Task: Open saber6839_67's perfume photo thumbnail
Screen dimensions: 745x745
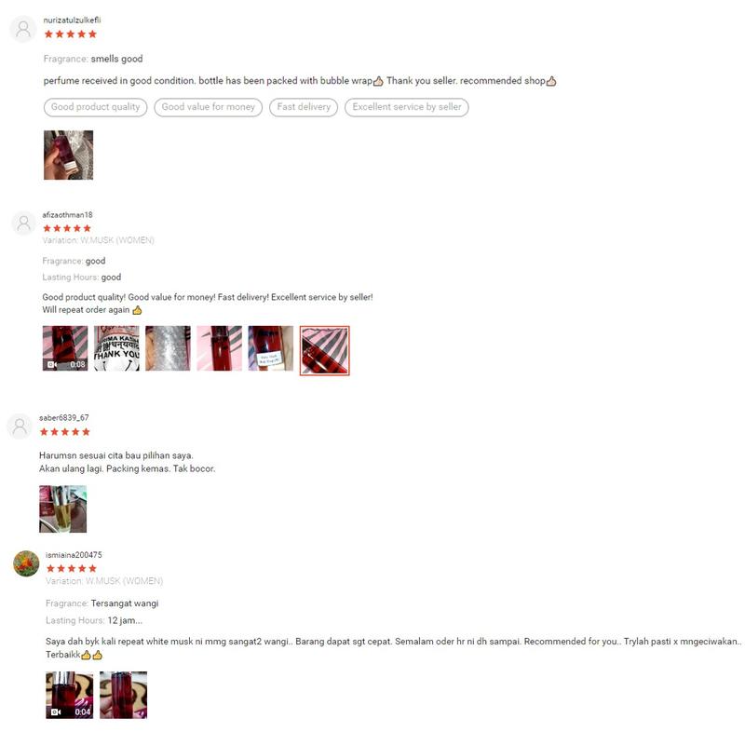Action: tap(62, 508)
